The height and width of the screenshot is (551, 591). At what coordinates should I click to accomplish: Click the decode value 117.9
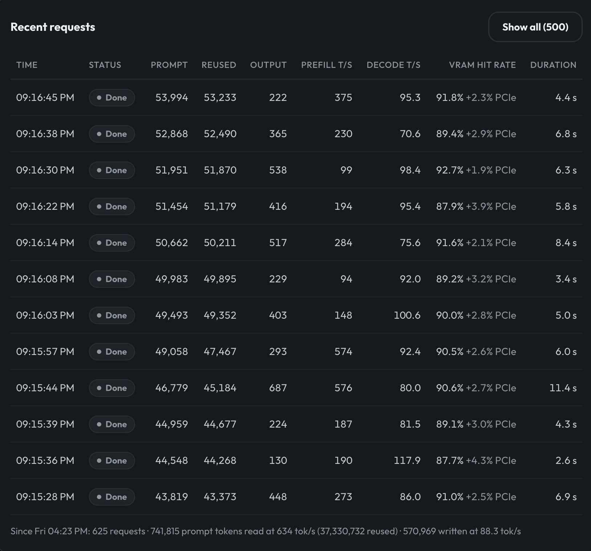(x=407, y=461)
